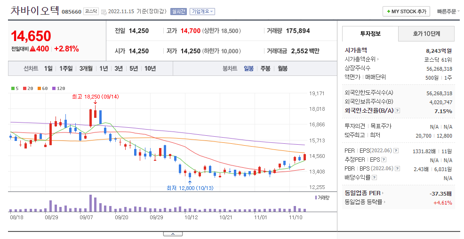Select the 1주일 line chart period
The image size is (464, 239).
coord(66,68)
